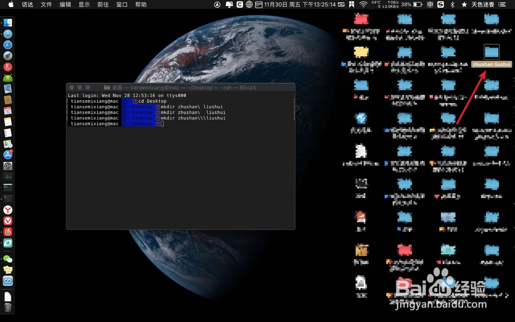This screenshot has height=322, width=515.
Task: Open the blue infinity loop app in Dock
Action: tap(8, 281)
